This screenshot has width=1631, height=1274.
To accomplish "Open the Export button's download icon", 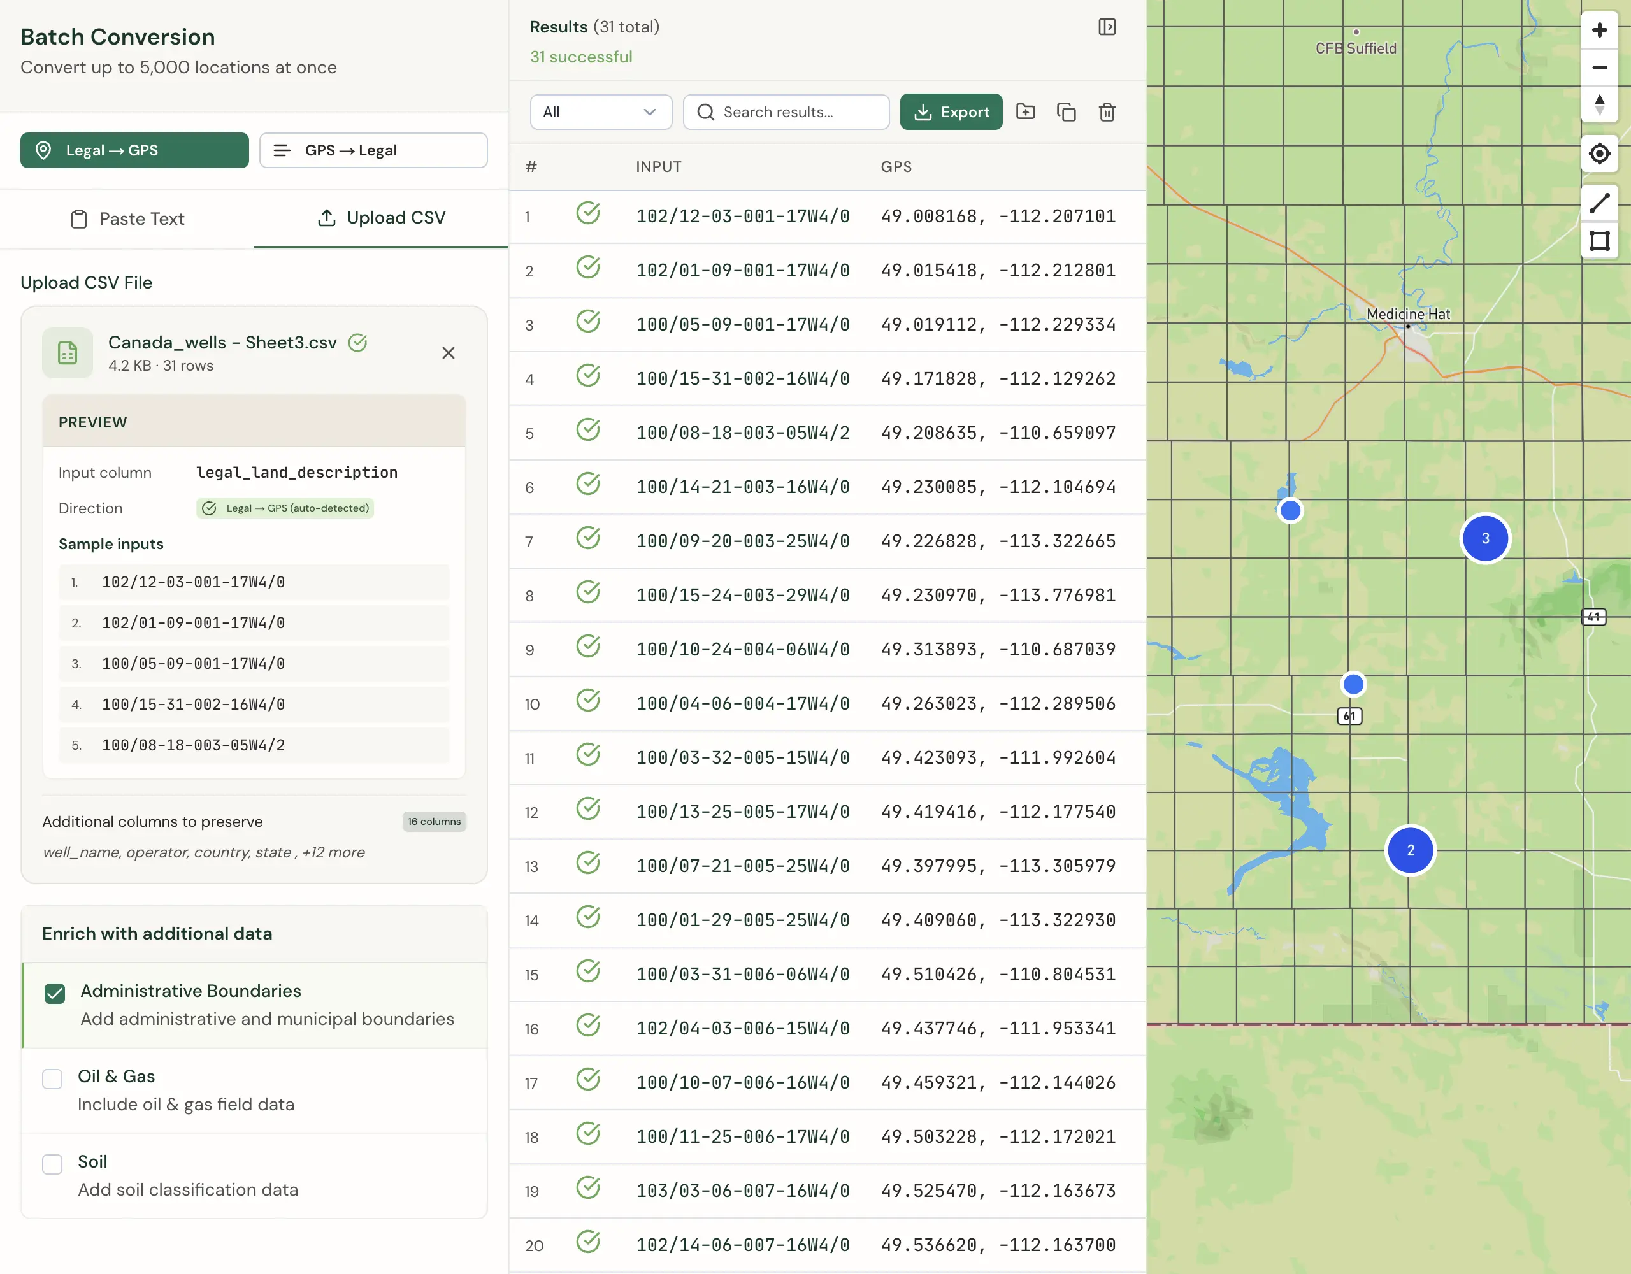I will (x=924, y=112).
